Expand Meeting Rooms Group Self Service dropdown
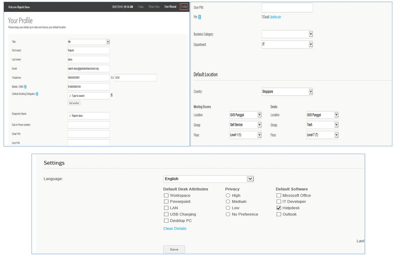This screenshot has height=256, width=394. [x=245, y=125]
